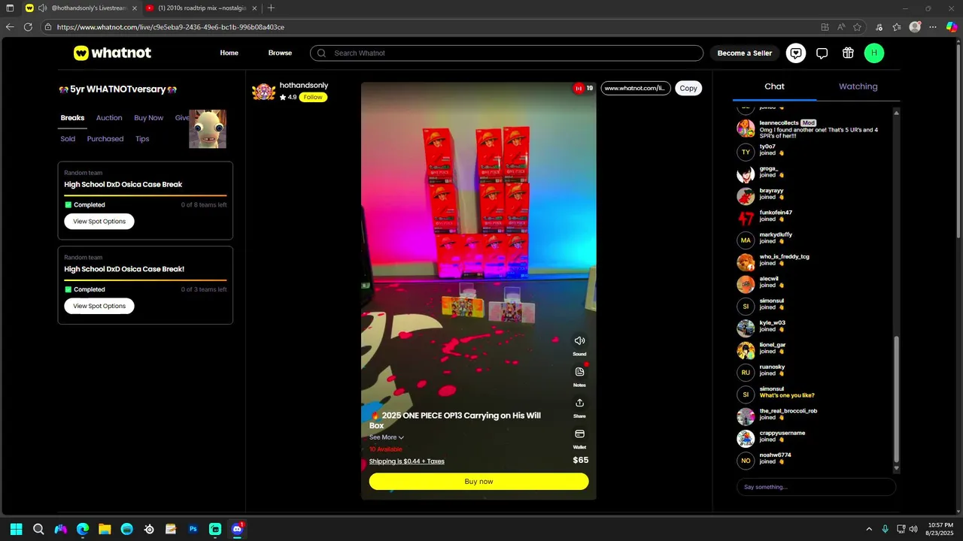Open the green H profile avatar
This screenshot has height=541, width=963.
point(873,53)
